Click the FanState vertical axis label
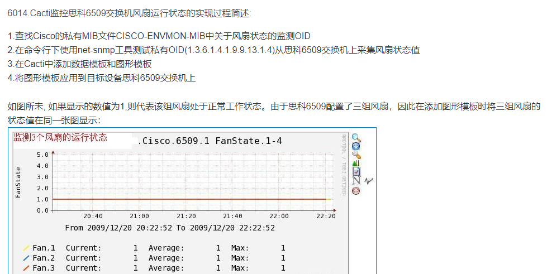 [18, 182]
